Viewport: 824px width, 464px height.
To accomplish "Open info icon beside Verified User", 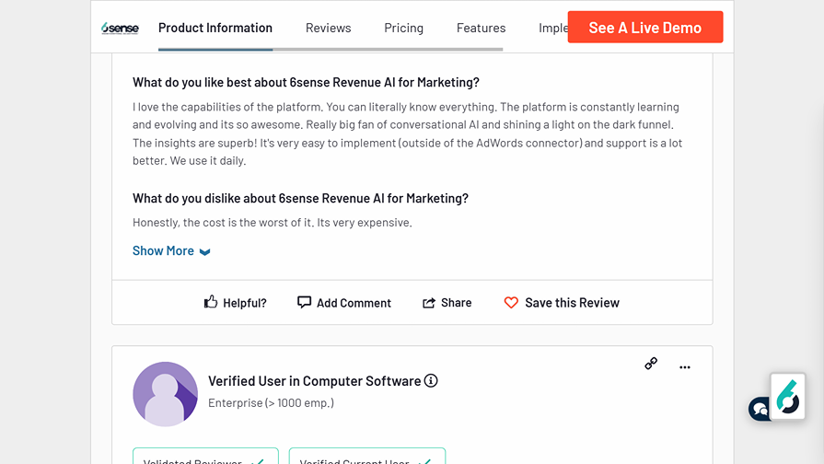I will click(431, 381).
